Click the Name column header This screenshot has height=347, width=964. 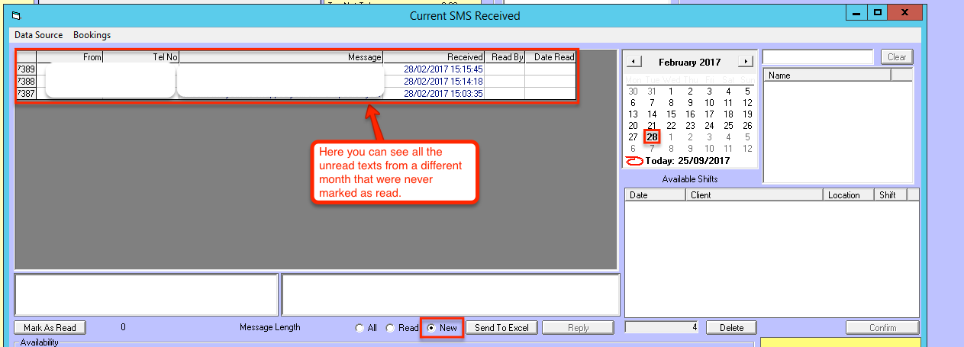(827, 76)
